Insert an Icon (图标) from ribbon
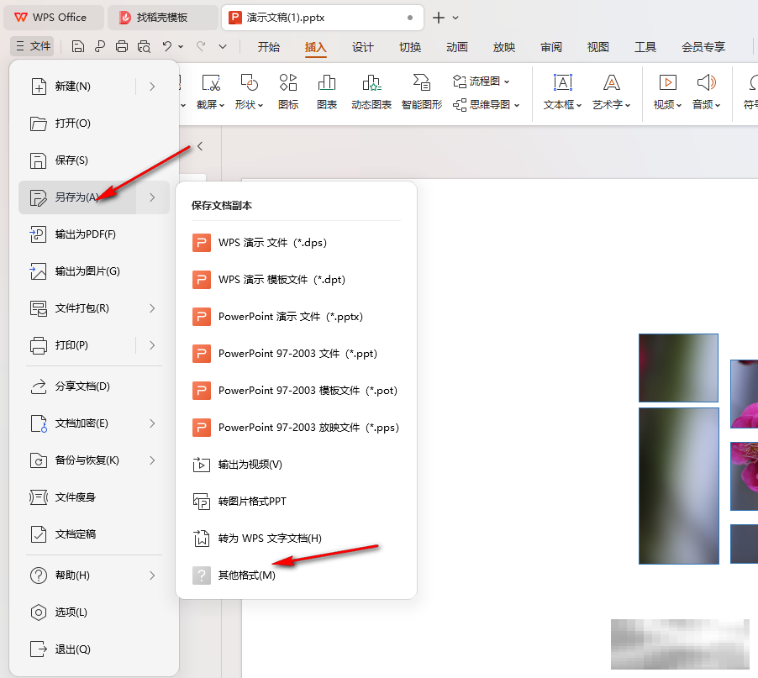This screenshot has height=678, width=758. click(x=288, y=92)
